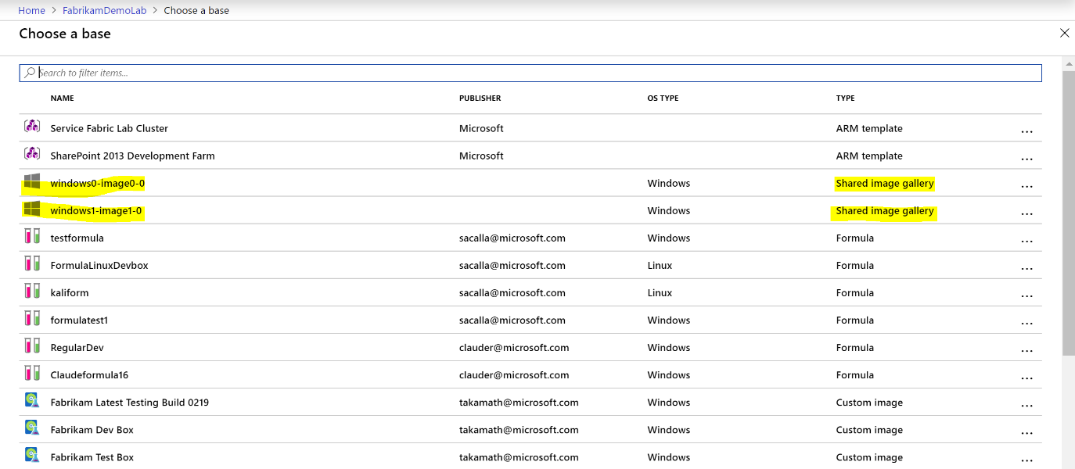1075x469 pixels.
Task: Select the Fabrikam Dev Box name
Action: point(92,429)
